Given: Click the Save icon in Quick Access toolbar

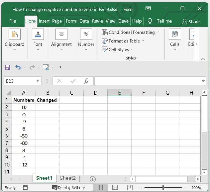Looking at the screenshot, I should (7, 67).
